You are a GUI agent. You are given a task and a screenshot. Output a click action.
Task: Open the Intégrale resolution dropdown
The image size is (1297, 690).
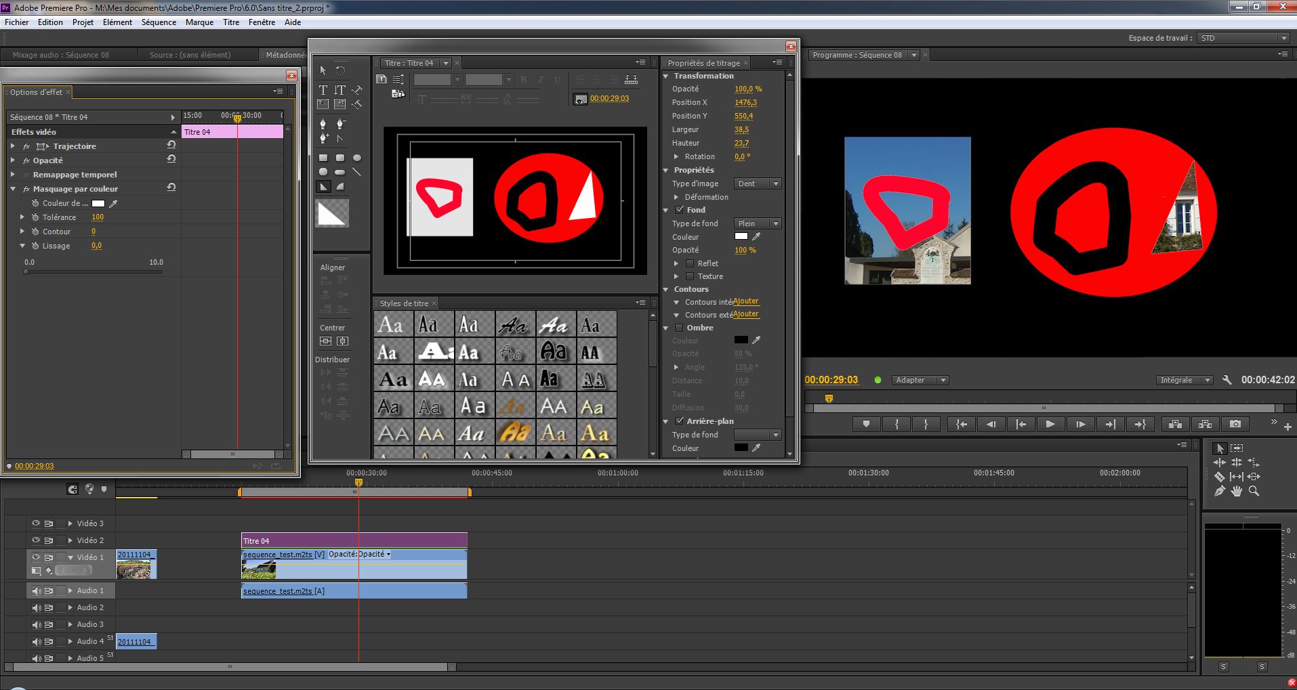1184,380
